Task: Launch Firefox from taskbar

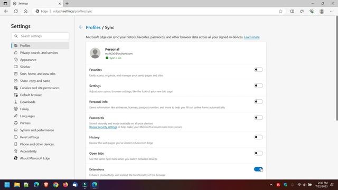Action: point(65,185)
